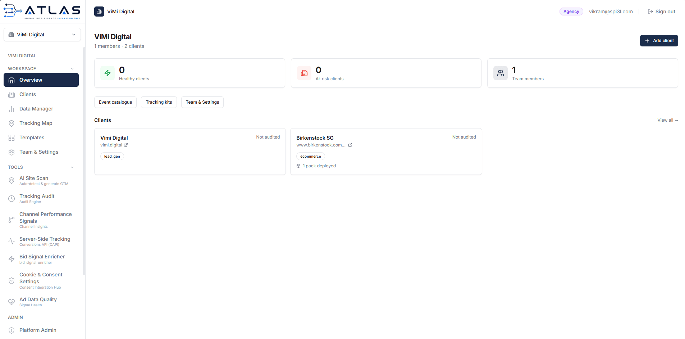Open the ViMi Digital workspace switcher dropdown
Screen dimensions: 685x339
42,35
